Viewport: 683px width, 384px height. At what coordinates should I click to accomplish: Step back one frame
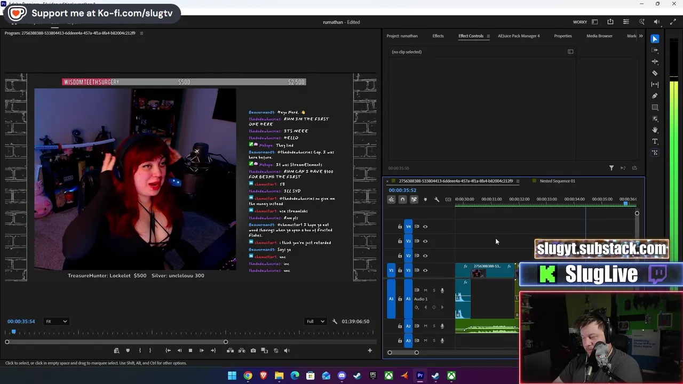tap(179, 350)
